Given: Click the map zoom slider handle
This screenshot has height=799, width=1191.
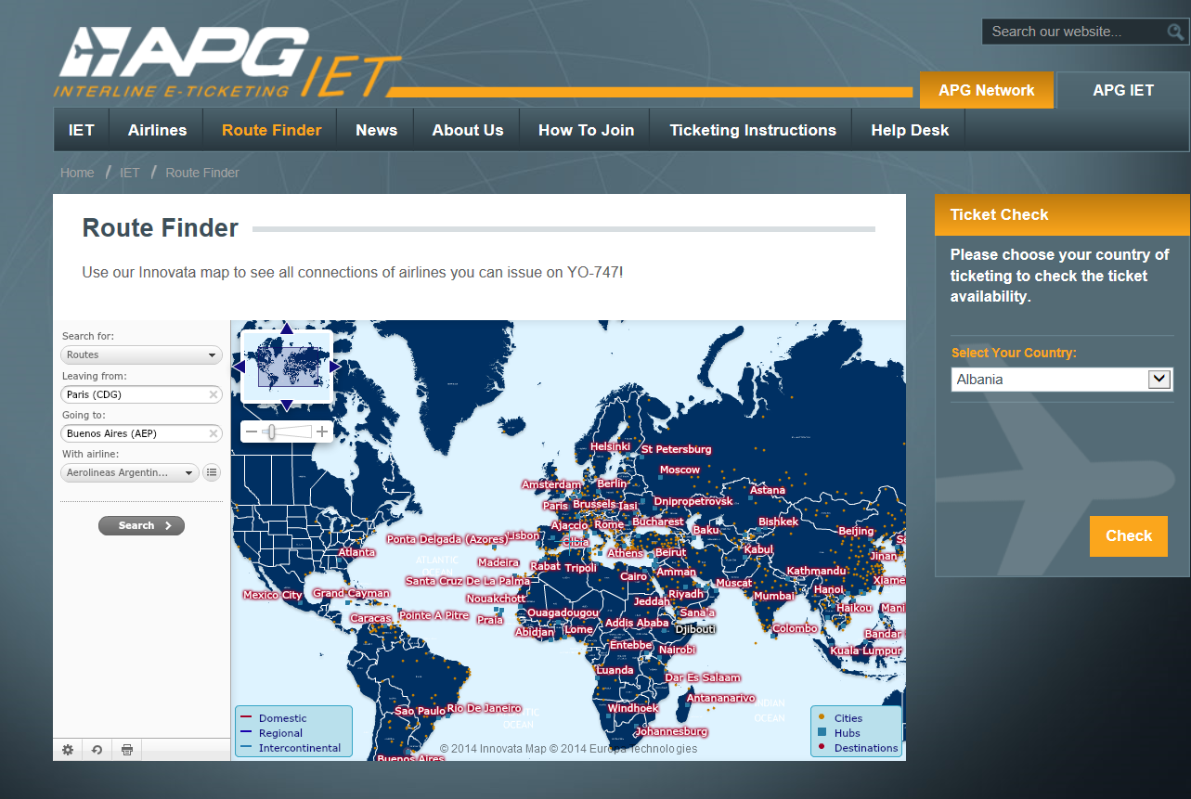Looking at the screenshot, I should [x=271, y=432].
